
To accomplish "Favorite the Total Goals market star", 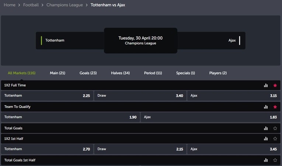I will pos(275,128).
